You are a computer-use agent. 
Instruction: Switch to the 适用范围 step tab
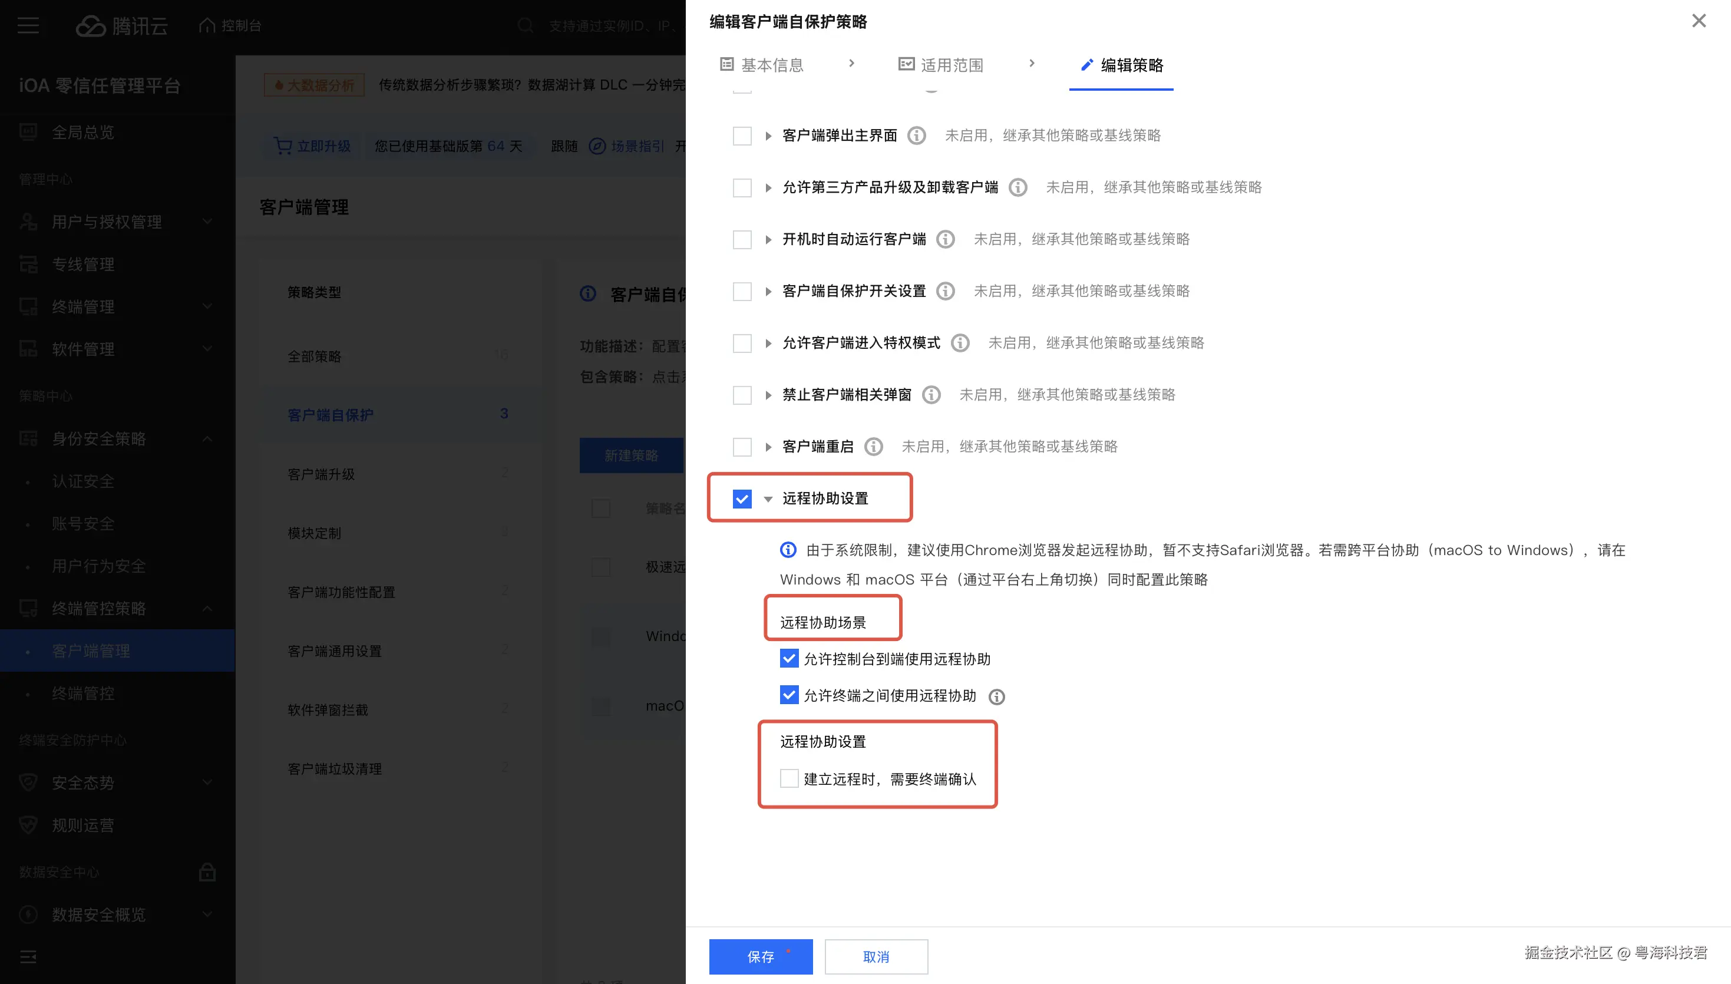coord(940,65)
